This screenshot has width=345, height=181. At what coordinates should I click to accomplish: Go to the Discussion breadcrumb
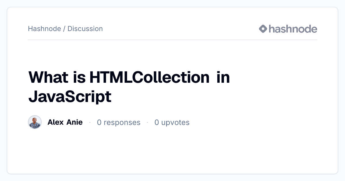click(x=85, y=29)
